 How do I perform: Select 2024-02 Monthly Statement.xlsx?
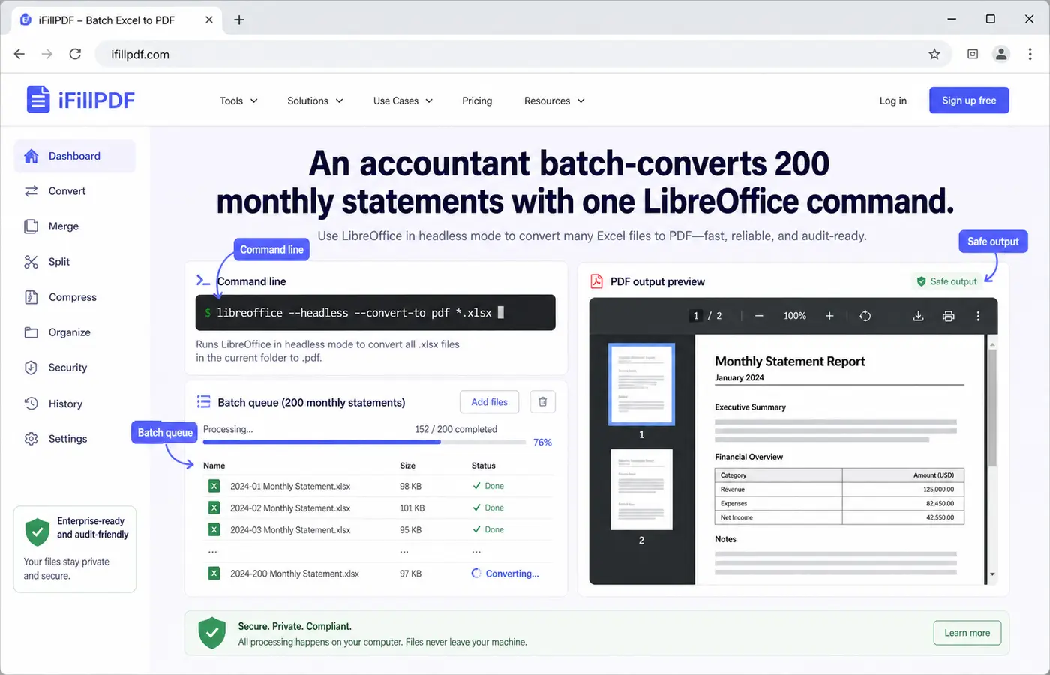point(290,508)
